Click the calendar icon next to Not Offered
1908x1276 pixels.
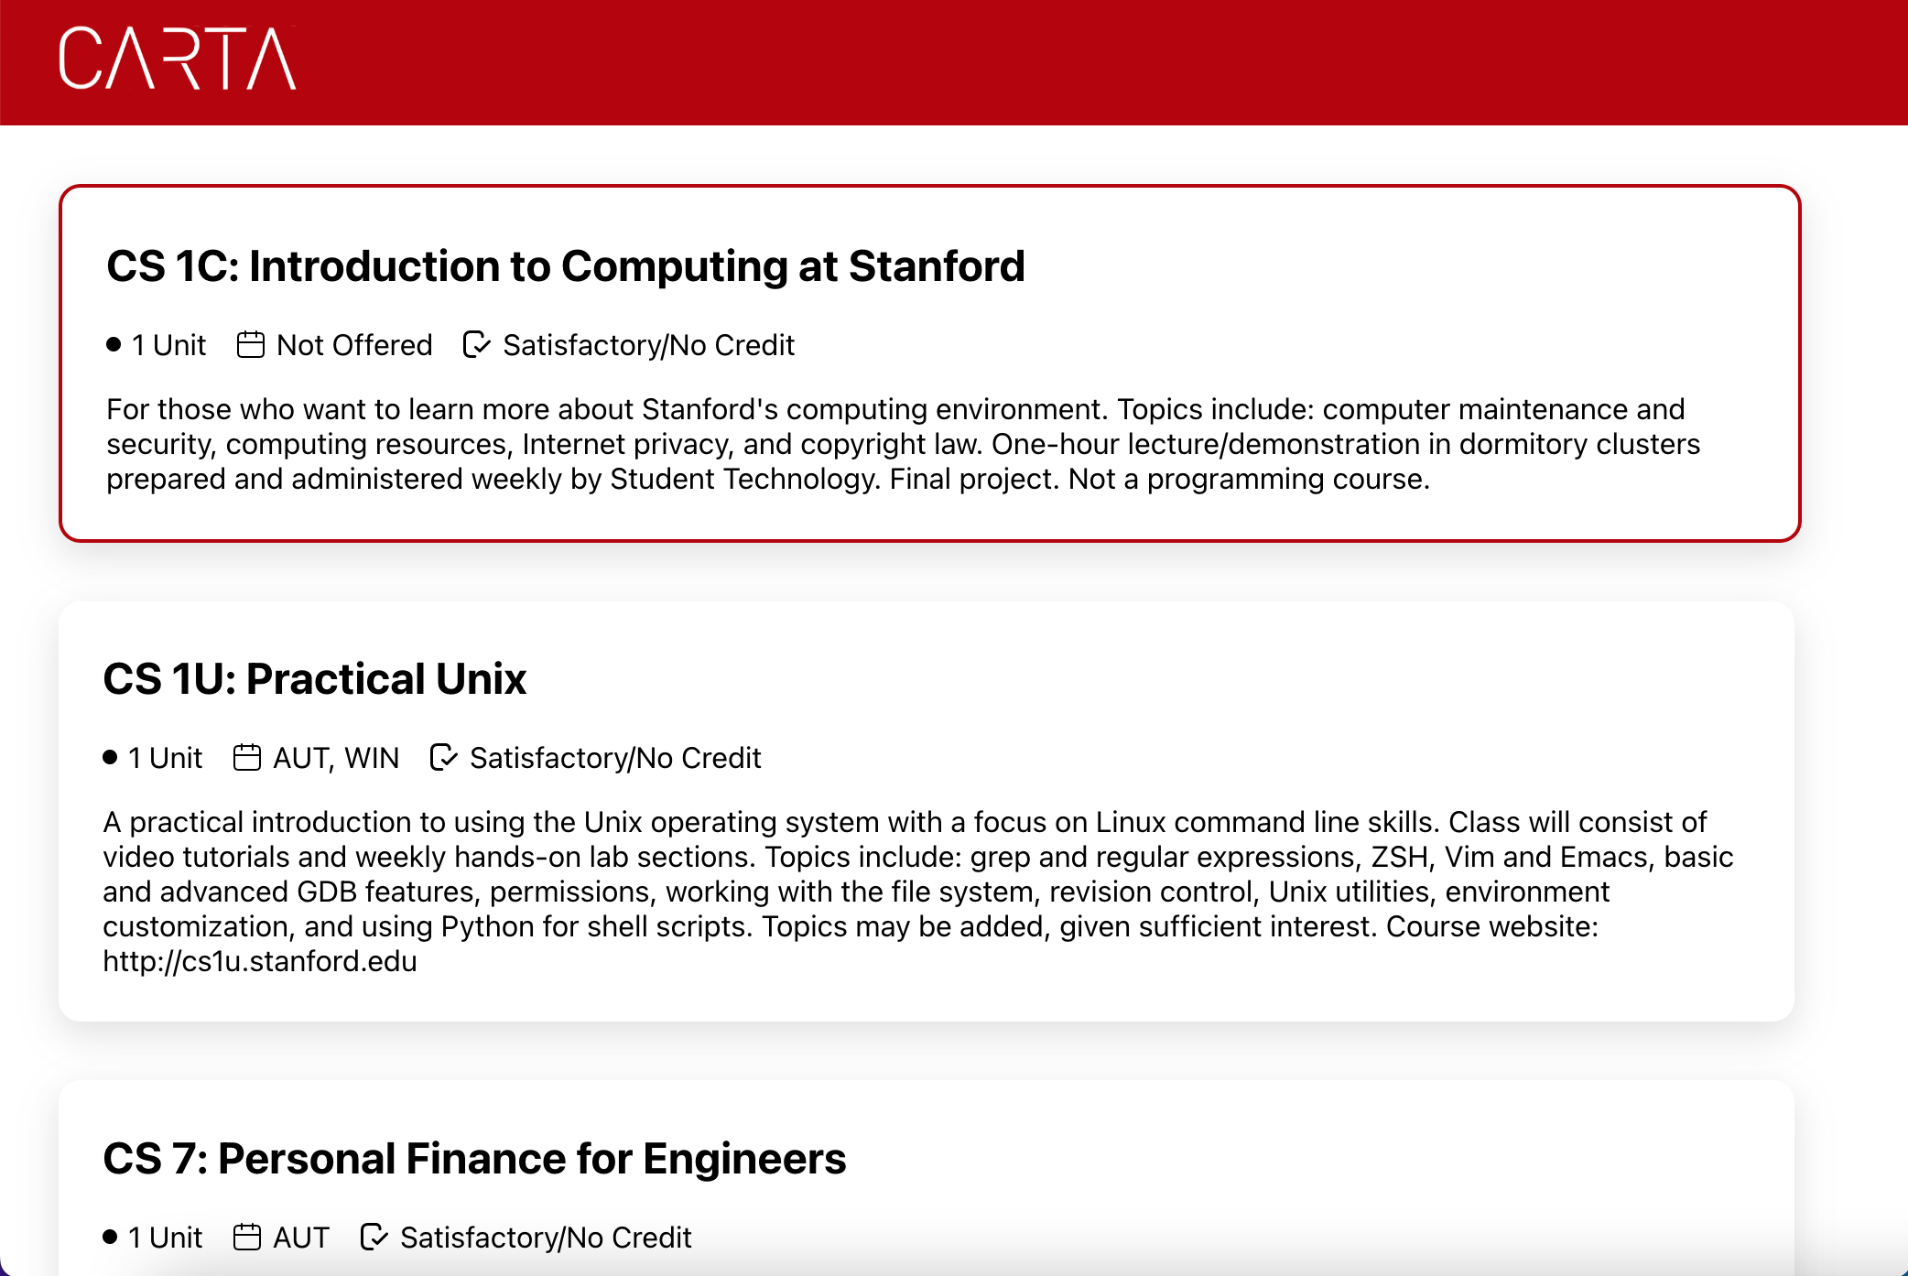pyautogui.click(x=251, y=345)
